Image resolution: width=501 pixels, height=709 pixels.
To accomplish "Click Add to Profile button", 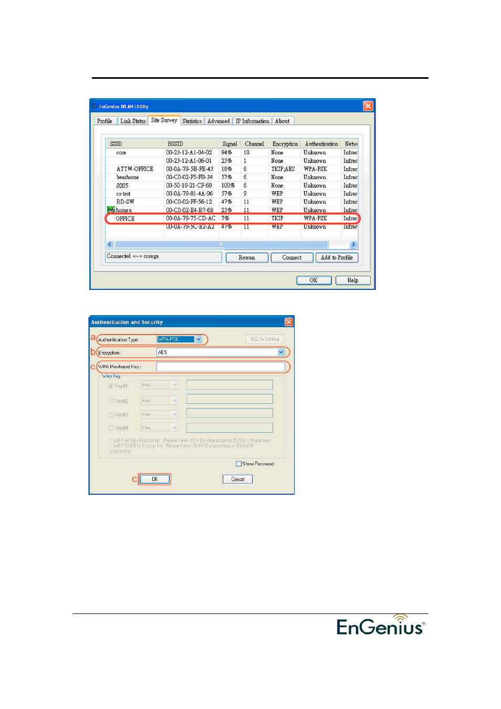I will 337,257.
